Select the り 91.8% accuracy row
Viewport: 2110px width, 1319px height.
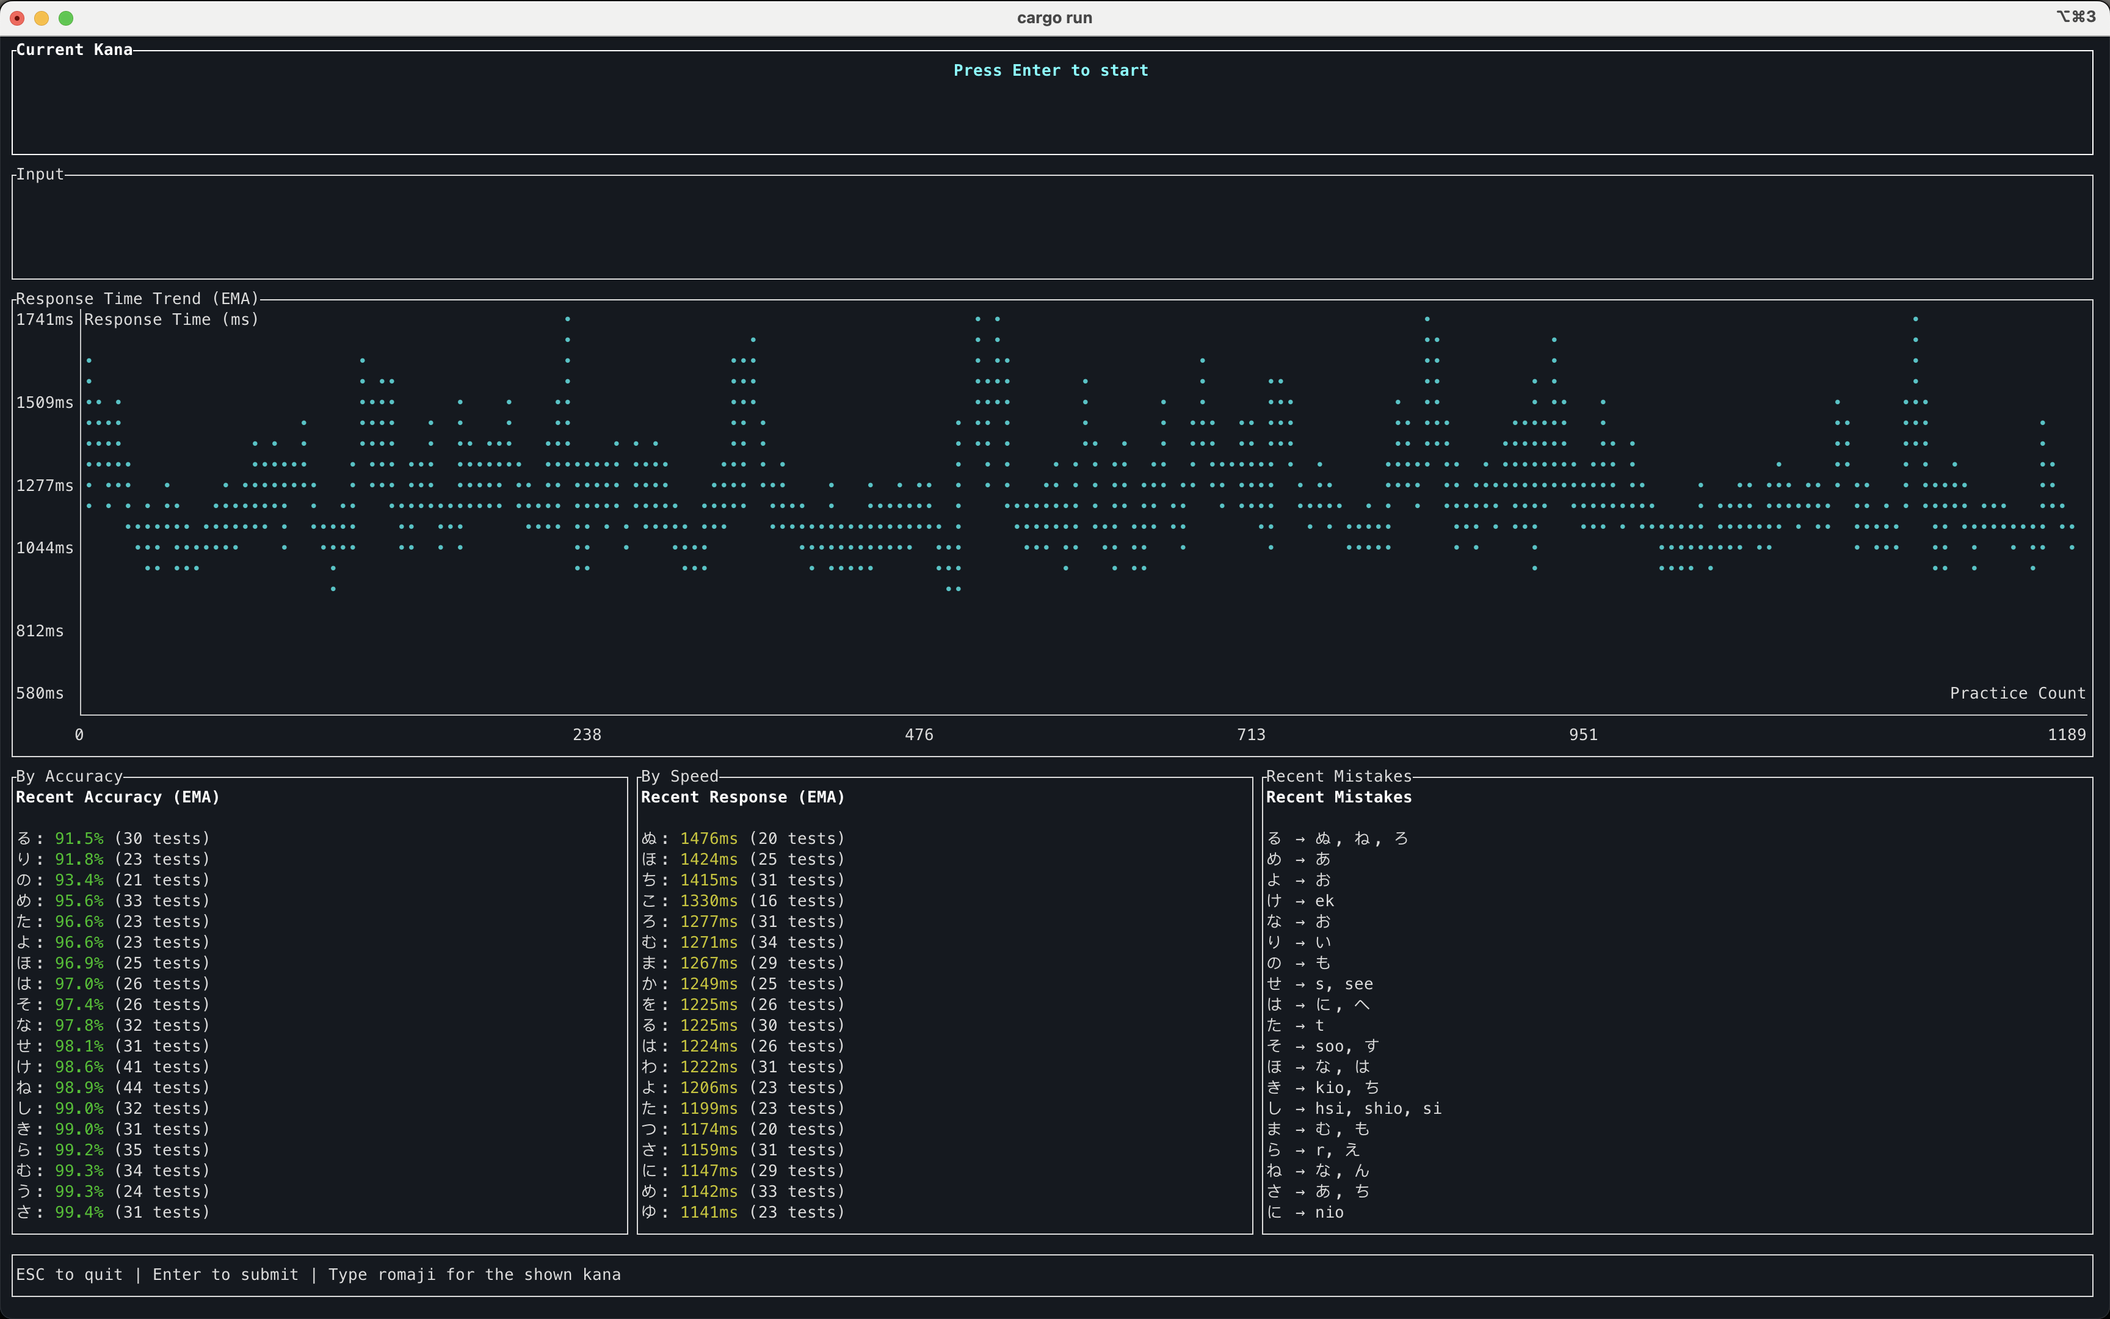pyautogui.click(x=114, y=859)
